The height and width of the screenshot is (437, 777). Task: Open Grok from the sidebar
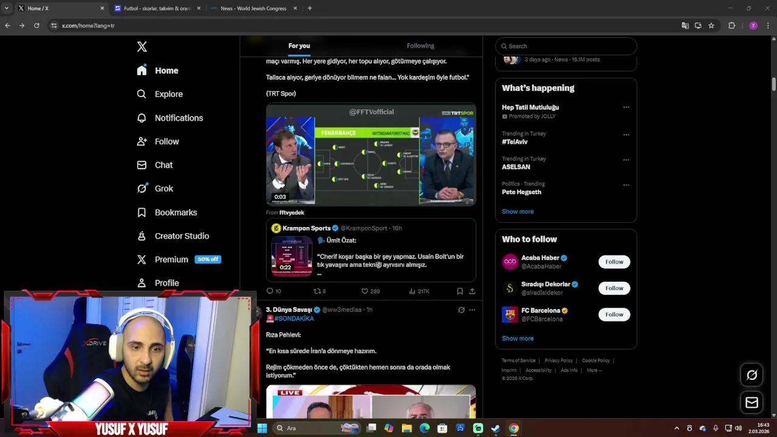click(x=155, y=189)
